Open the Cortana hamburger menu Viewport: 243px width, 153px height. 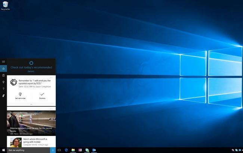tap(3, 62)
